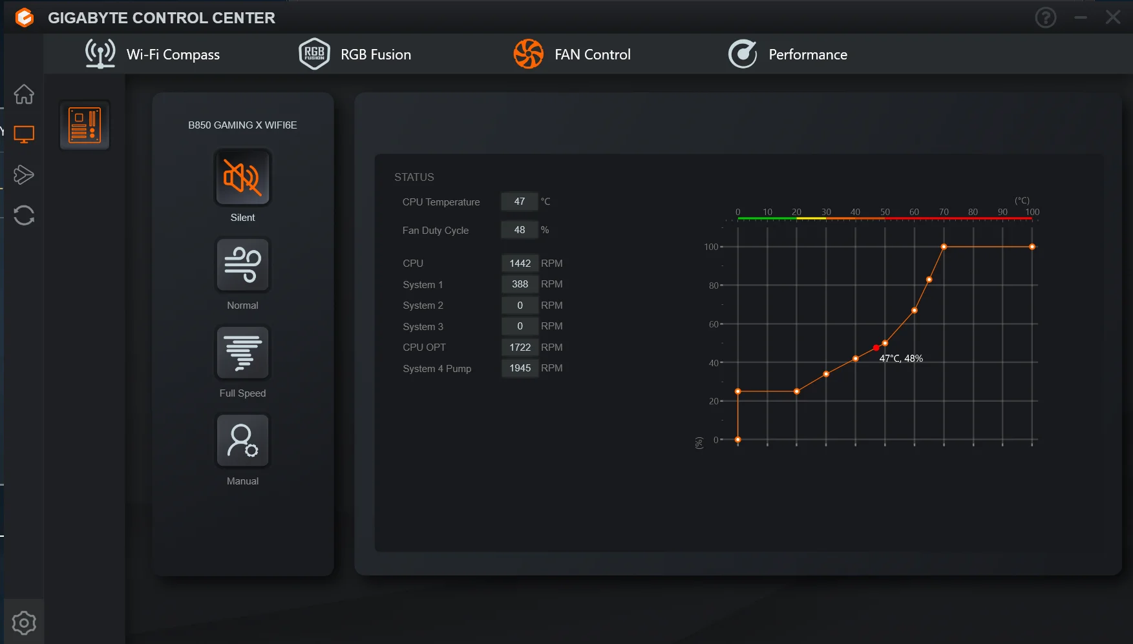This screenshot has height=644, width=1133.
Task: Open the help question mark button
Action: click(x=1046, y=17)
